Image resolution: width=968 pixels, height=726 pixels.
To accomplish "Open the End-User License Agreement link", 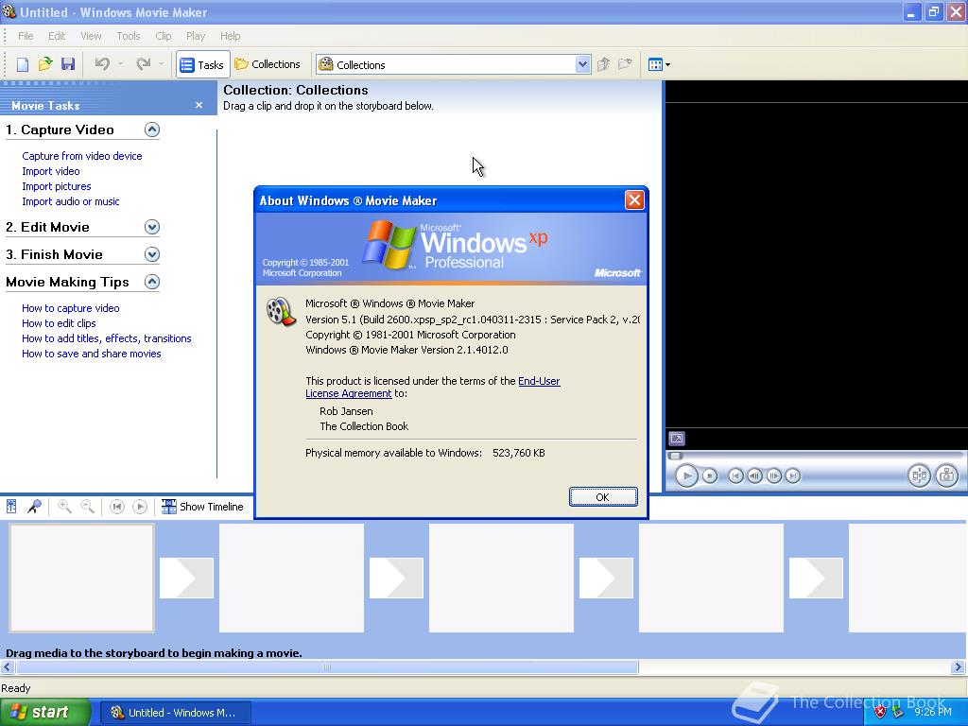I will 539,381.
